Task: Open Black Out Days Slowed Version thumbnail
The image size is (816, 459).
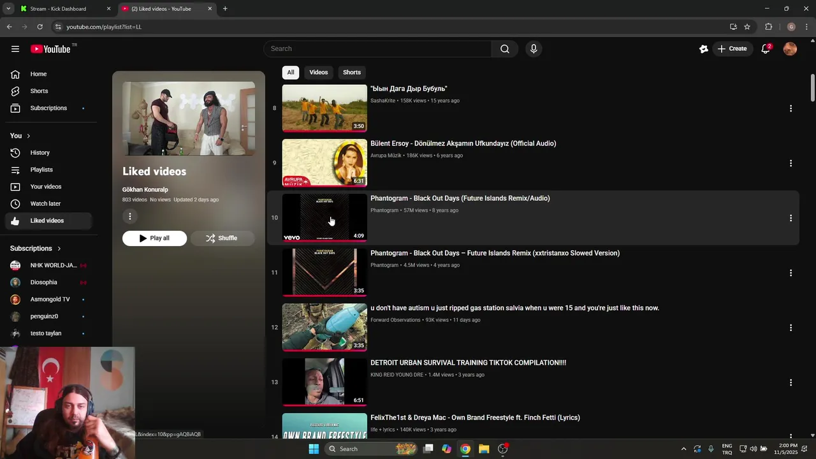Action: click(324, 272)
